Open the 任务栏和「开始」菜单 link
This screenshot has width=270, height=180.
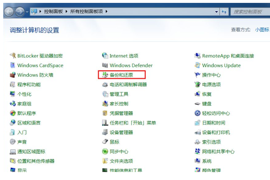133,123
